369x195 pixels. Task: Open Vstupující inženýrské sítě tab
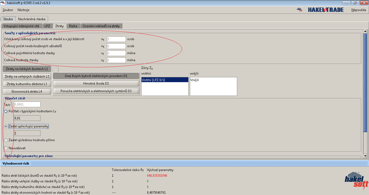22,26
